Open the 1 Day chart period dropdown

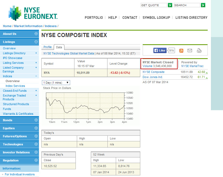56,83
